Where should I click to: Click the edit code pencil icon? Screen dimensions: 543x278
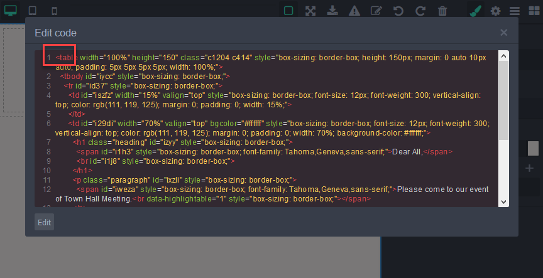pyautogui.click(x=376, y=11)
